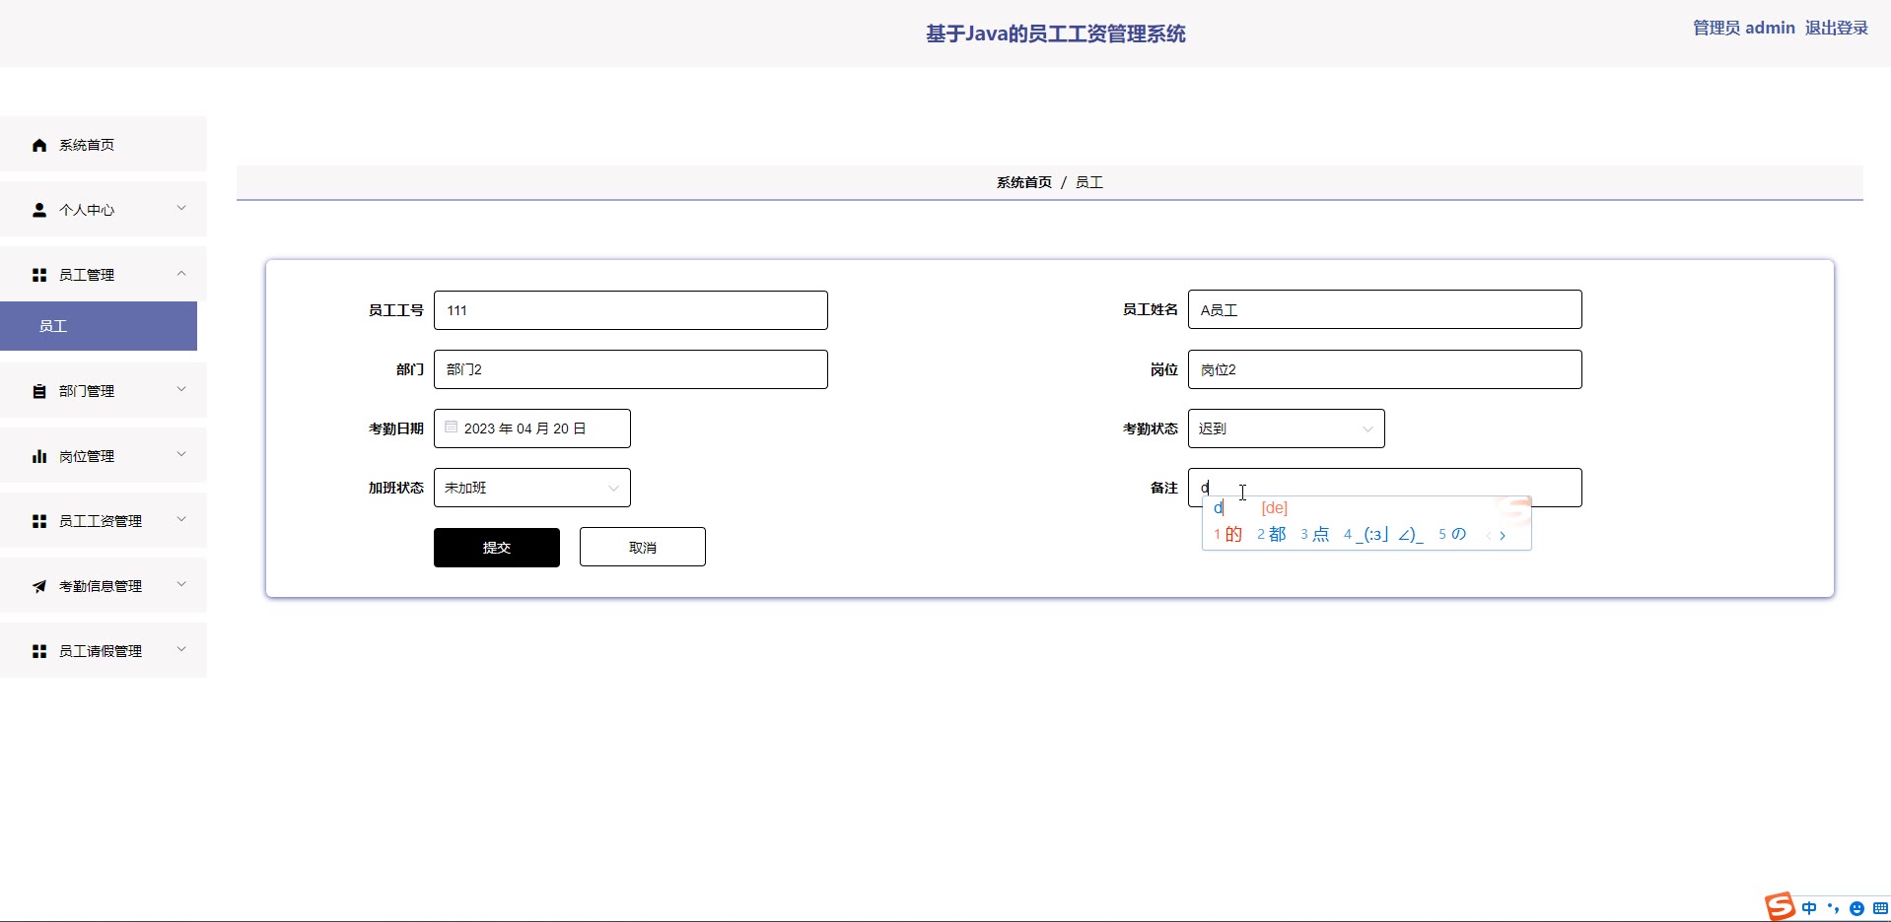1891x922 pixels.
Task: Expand the 考勤信息管理 menu chevron
Action: point(181,584)
